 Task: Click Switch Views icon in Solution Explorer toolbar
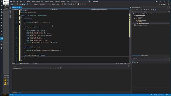pyautogui.click(x=139, y=10)
